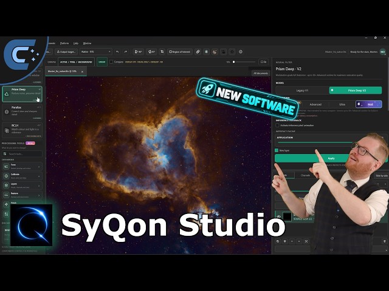Rotate 90° counter-clockwise with first rotate icon
This screenshot has height=291, width=389.
click(x=138, y=52)
